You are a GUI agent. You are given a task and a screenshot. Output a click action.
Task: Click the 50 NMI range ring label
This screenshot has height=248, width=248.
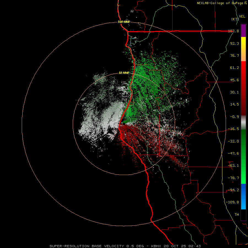coord(124,73)
